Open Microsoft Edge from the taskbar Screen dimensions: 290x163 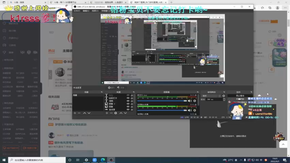[x=103, y=160]
